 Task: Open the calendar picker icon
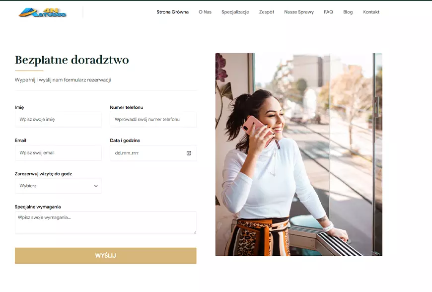pos(189,153)
